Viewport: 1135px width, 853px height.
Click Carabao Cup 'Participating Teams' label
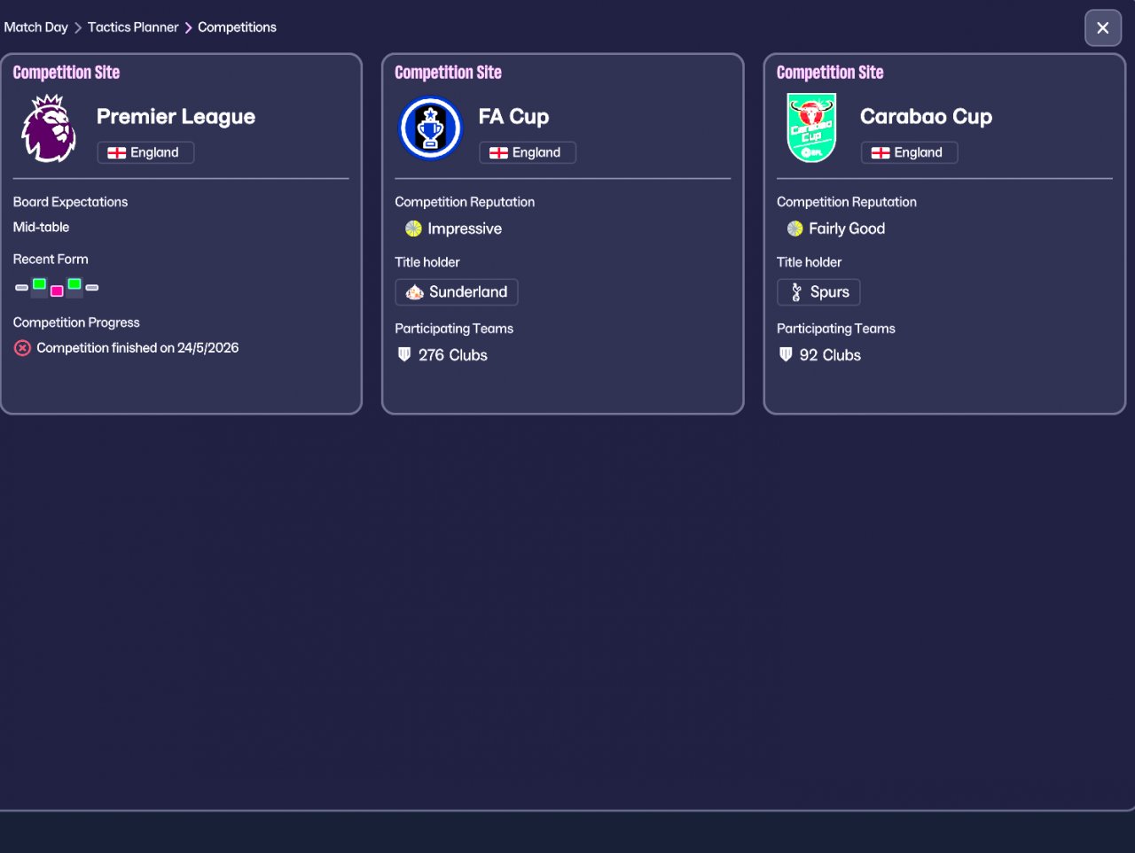(x=836, y=329)
